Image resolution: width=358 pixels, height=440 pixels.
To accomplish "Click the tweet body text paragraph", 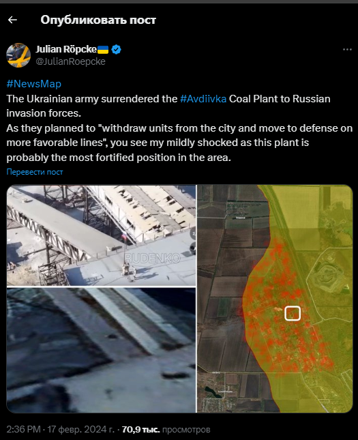I will click(x=179, y=128).
